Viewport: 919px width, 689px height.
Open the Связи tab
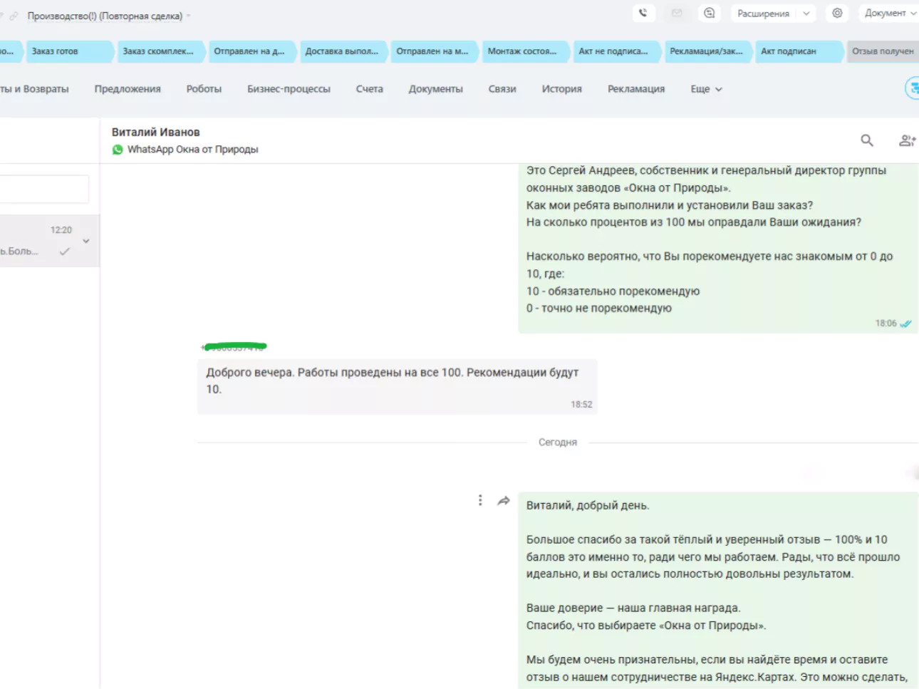pyautogui.click(x=502, y=89)
